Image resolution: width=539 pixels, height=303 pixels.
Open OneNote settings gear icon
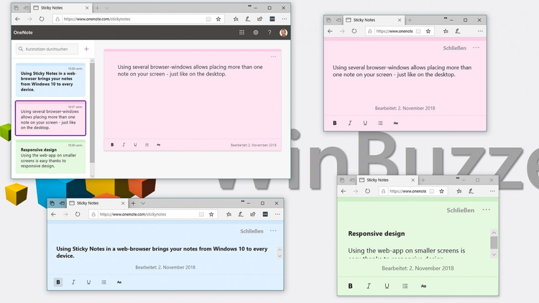pyautogui.click(x=256, y=32)
